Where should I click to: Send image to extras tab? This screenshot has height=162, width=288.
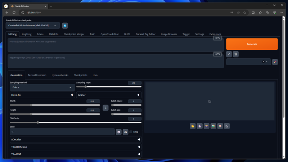(x=227, y=126)
